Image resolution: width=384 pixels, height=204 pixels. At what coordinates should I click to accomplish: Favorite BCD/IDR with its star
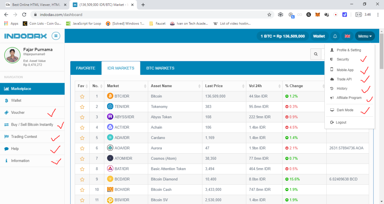pos(82,179)
